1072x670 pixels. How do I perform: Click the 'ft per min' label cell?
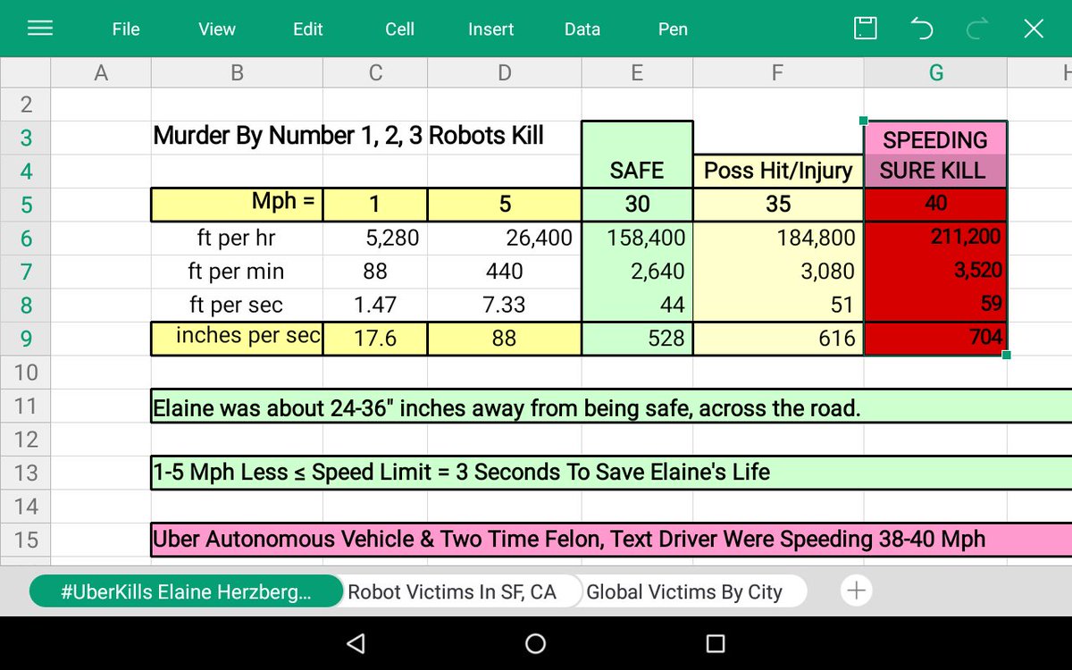tap(237, 272)
